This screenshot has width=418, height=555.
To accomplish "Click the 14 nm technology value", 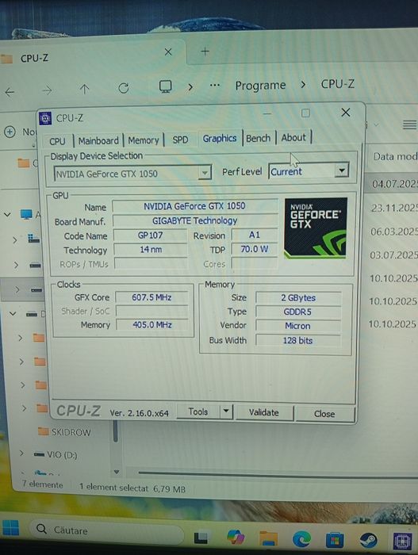I will [151, 250].
